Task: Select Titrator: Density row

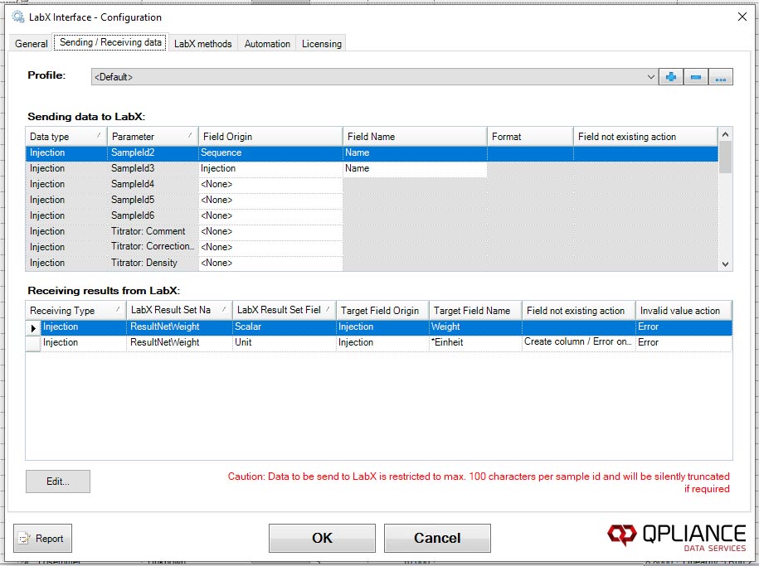Action: click(x=372, y=263)
